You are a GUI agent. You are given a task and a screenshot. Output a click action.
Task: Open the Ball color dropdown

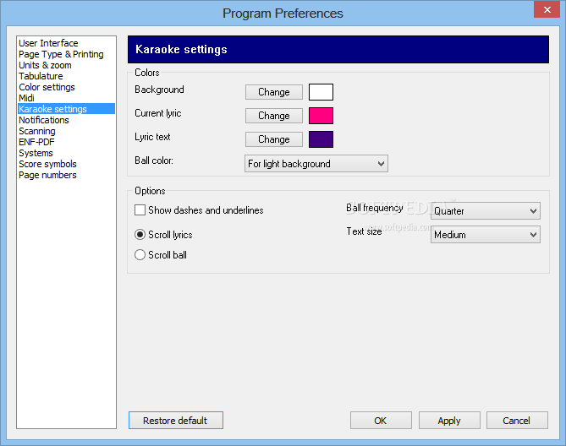[x=316, y=164]
